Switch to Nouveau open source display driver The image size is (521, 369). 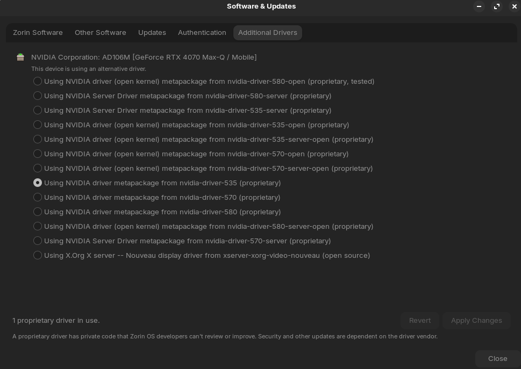(38, 255)
